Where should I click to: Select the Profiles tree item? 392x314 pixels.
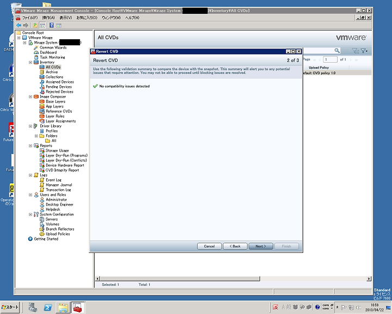click(x=52, y=131)
